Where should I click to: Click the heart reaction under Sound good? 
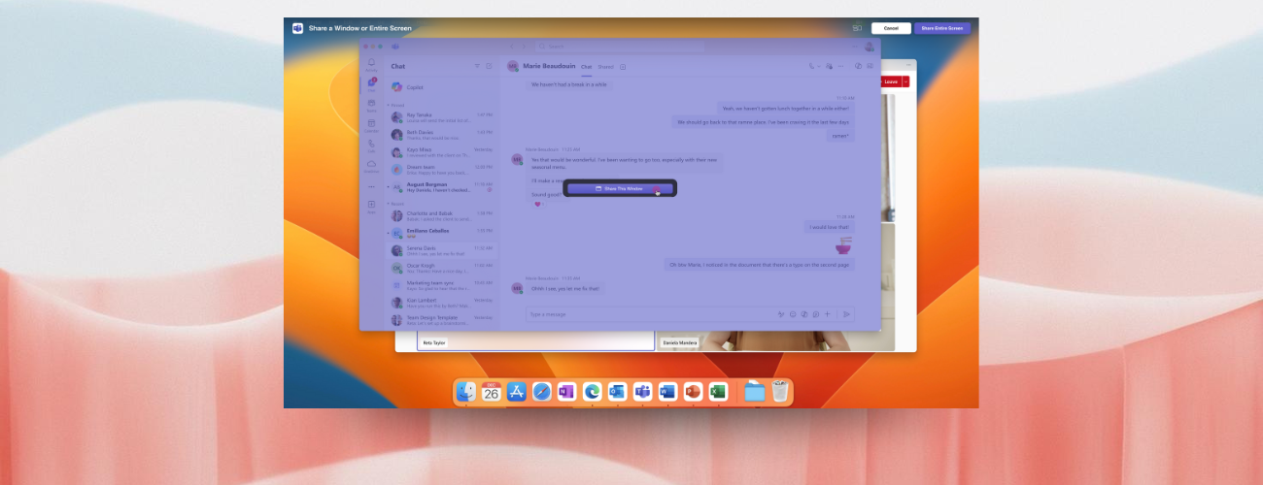(538, 204)
